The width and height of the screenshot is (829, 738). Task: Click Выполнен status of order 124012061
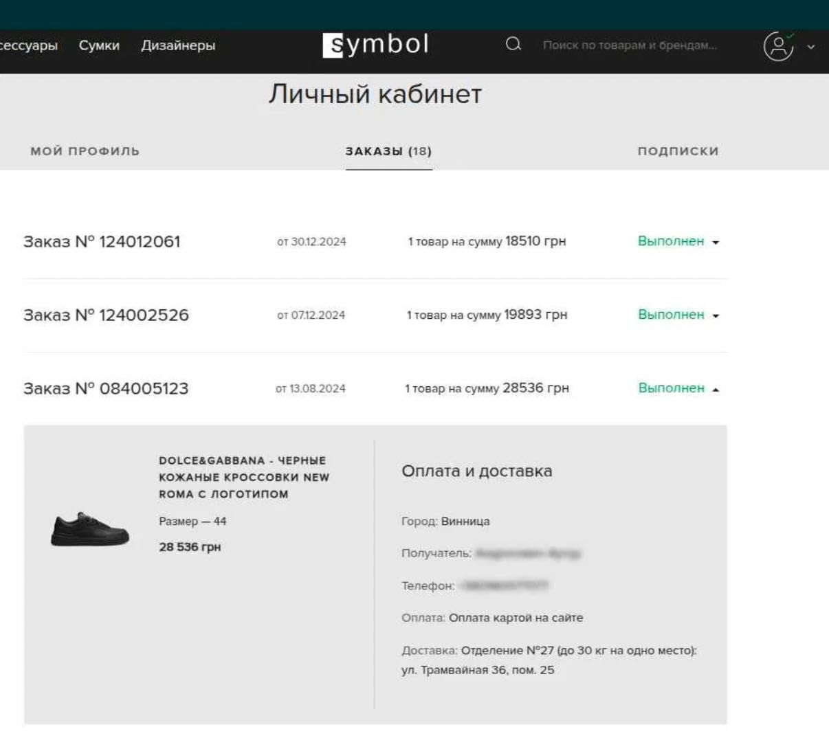point(671,241)
